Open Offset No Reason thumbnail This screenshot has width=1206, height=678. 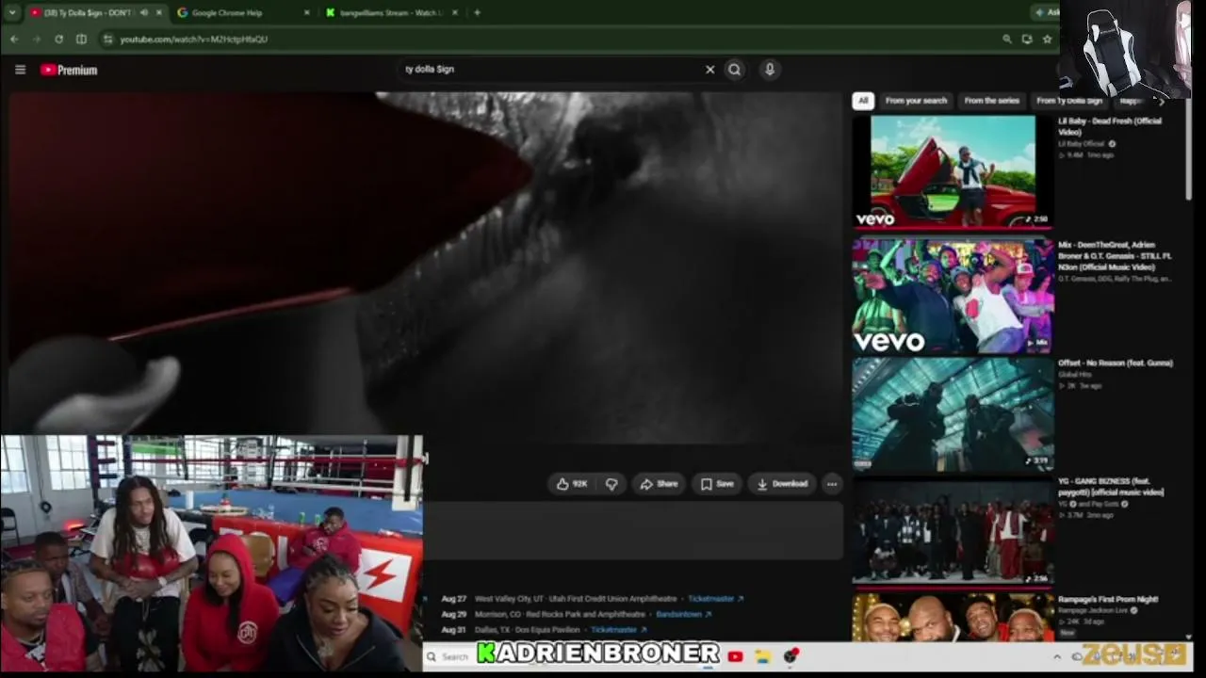coord(953,414)
